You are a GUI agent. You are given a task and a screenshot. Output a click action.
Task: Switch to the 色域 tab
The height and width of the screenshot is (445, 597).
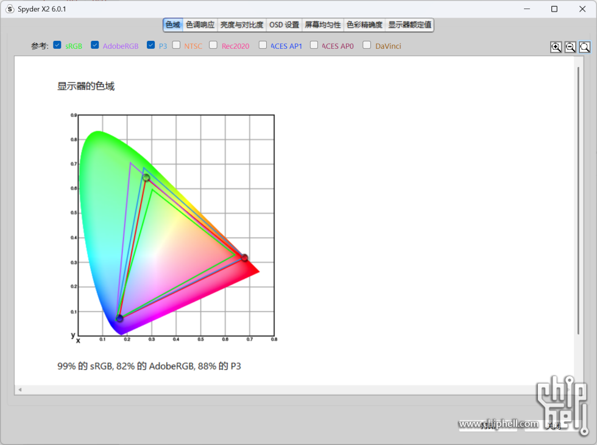tap(173, 25)
